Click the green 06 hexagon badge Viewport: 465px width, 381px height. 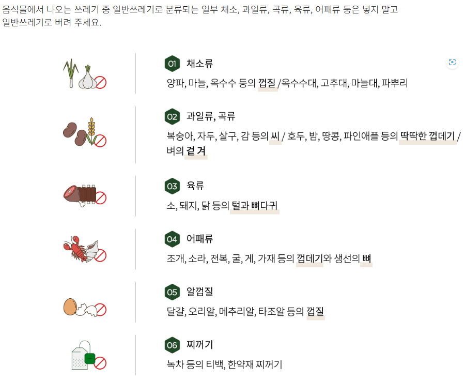[x=172, y=345]
